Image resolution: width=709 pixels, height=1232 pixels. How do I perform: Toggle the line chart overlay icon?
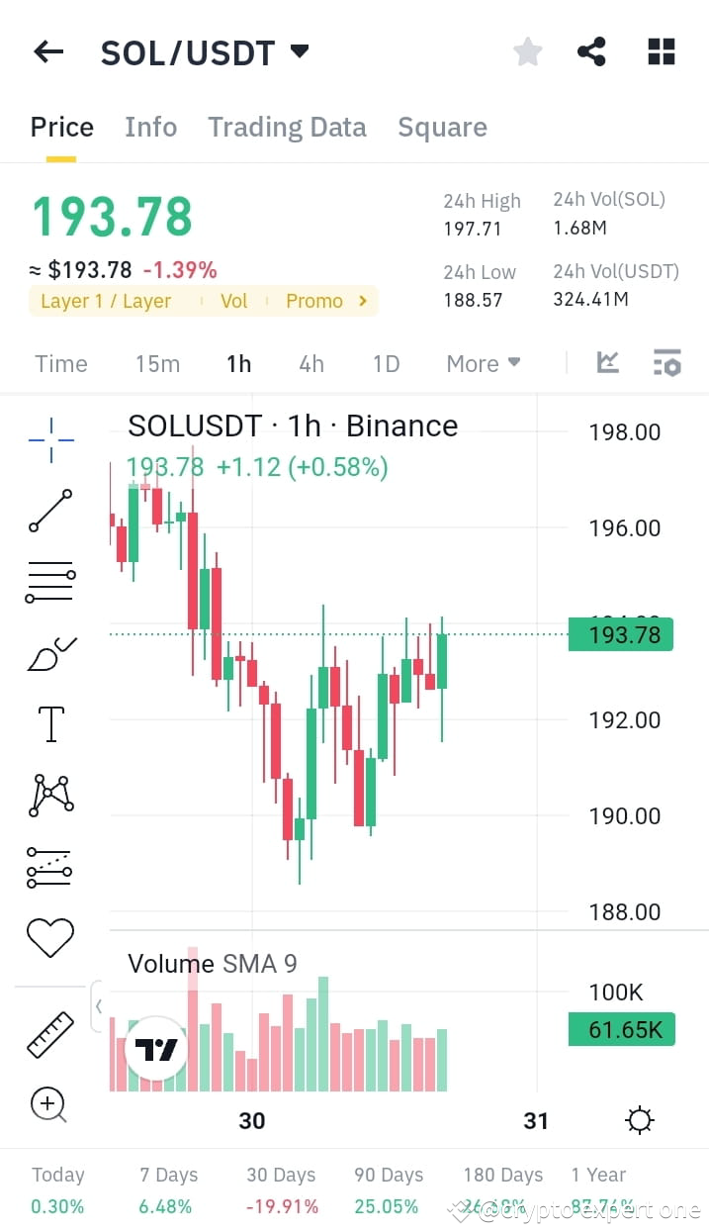pyautogui.click(x=607, y=363)
